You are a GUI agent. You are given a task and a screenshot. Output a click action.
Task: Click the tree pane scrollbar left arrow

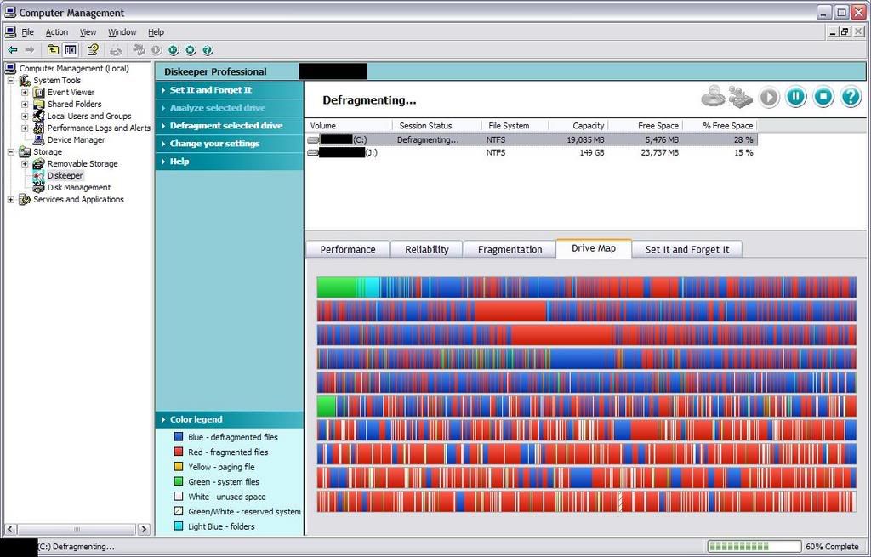tap(10, 529)
